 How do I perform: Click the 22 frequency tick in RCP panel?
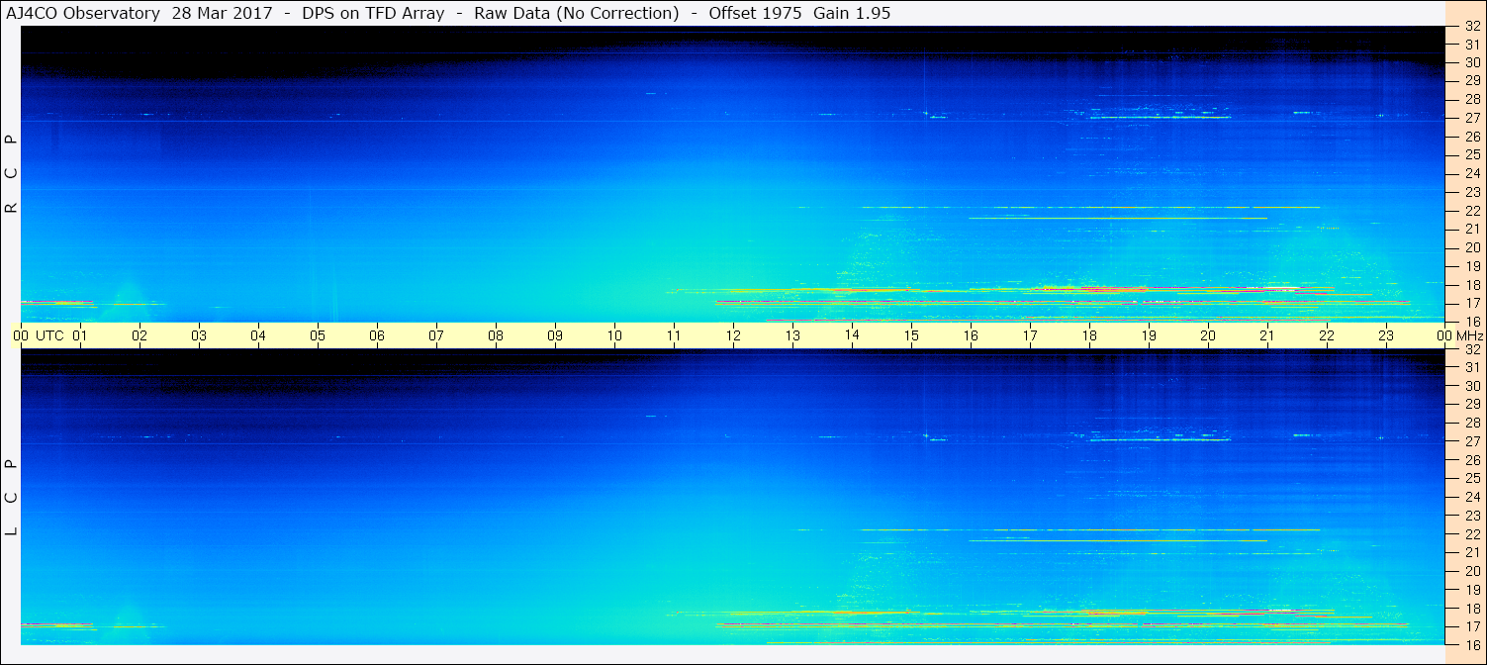[x=1472, y=210]
